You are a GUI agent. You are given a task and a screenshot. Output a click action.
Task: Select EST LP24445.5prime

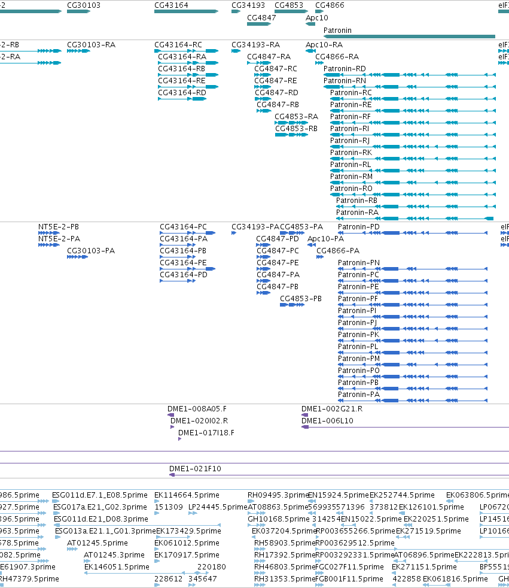(x=218, y=508)
